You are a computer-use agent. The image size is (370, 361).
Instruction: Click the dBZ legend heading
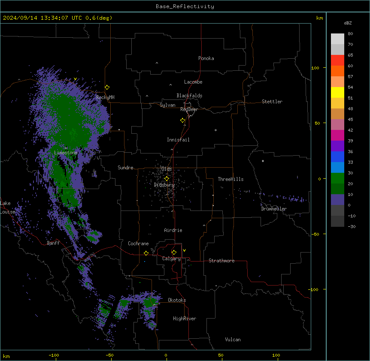coord(348,23)
